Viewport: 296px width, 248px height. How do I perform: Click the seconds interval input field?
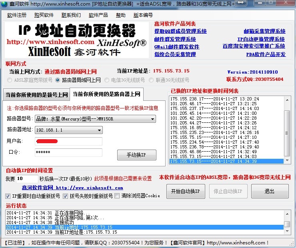tap(27, 178)
